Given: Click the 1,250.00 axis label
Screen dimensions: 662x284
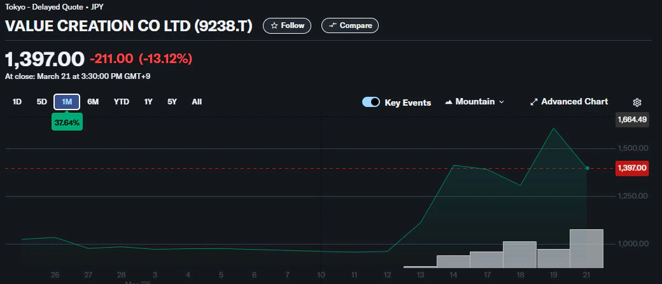Looking at the screenshot, I should [x=631, y=196].
